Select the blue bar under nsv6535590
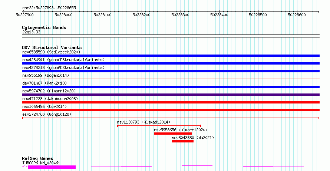The height and width of the screenshot is (171, 330). [171, 56]
